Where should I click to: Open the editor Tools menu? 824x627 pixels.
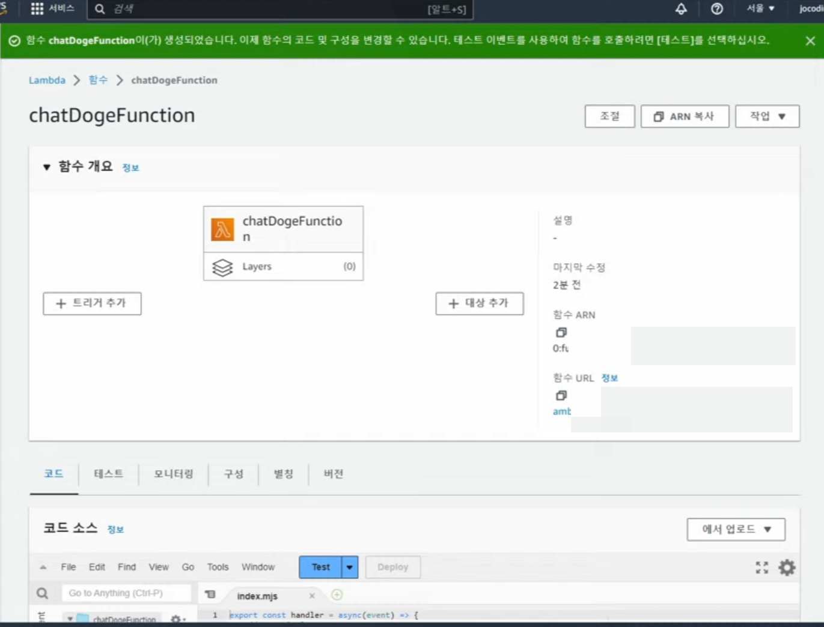pyautogui.click(x=218, y=567)
